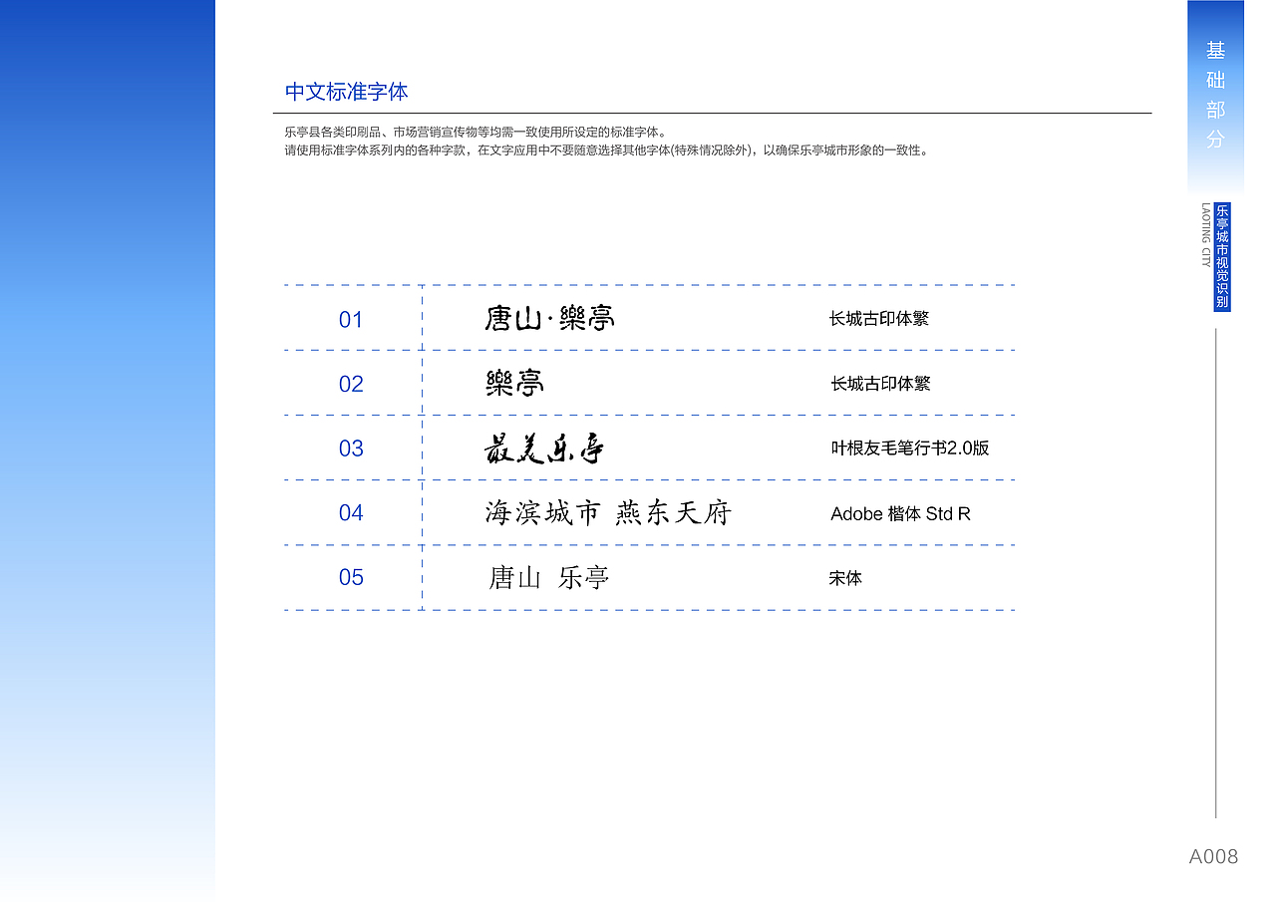
Task: Select the number 04 row label
Action: (351, 513)
